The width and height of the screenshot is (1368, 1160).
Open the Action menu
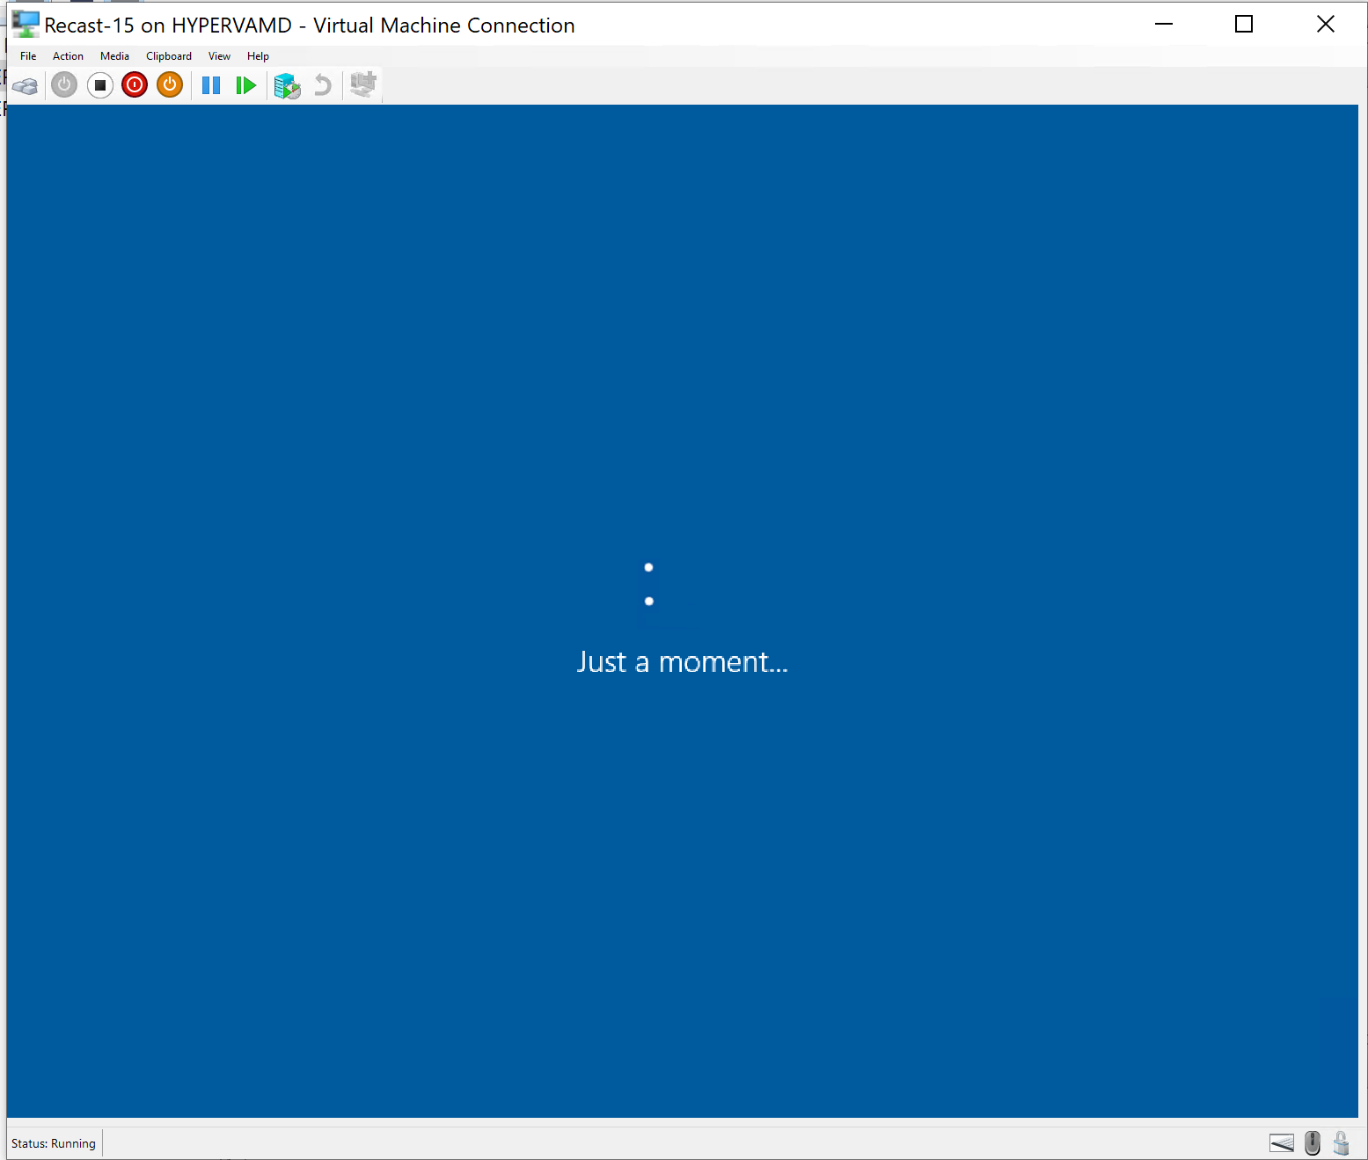pos(68,56)
